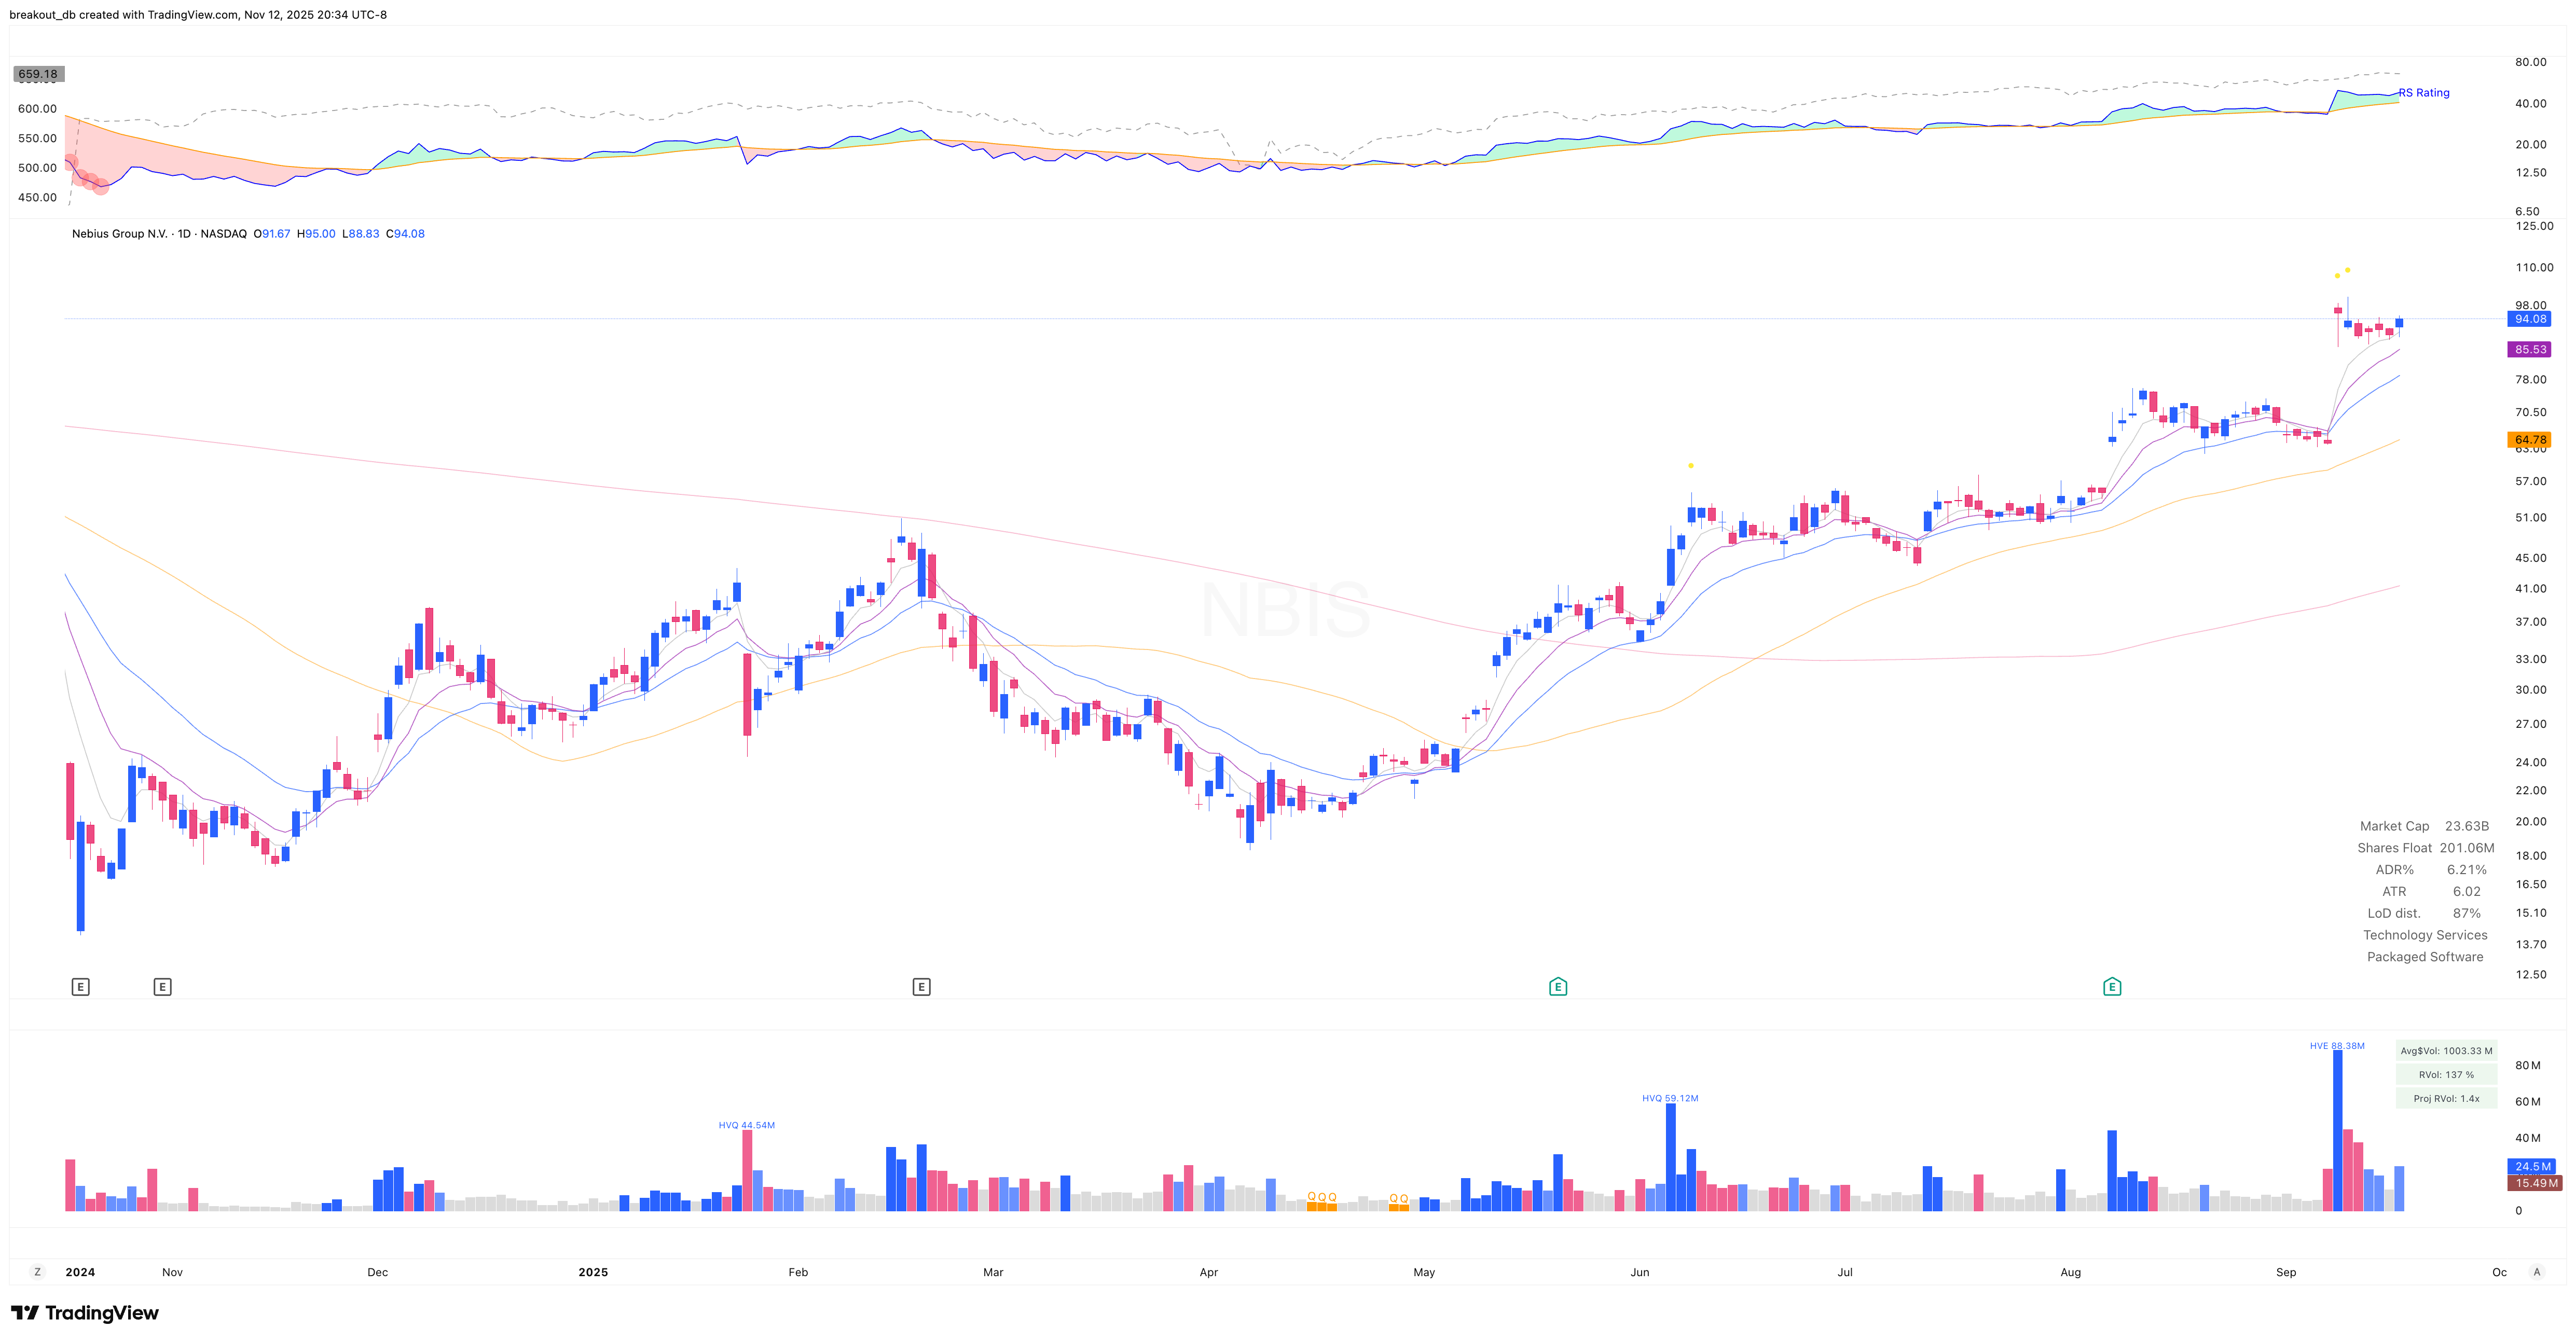The image size is (2576, 1341).
Task: Click the gray earnings E marker near February
Action: click(x=922, y=986)
